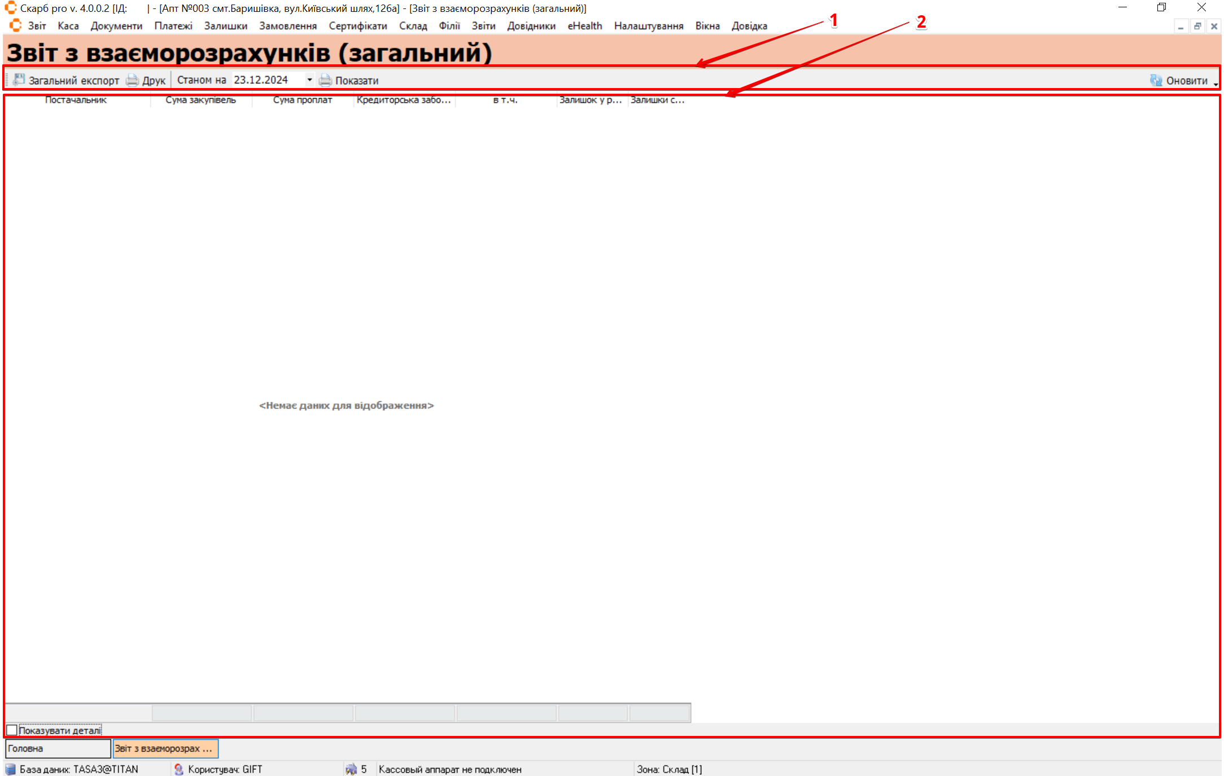The height and width of the screenshot is (776, 1224).
Task: Open the Довідники menu
Action: click(x=531, y=25)
